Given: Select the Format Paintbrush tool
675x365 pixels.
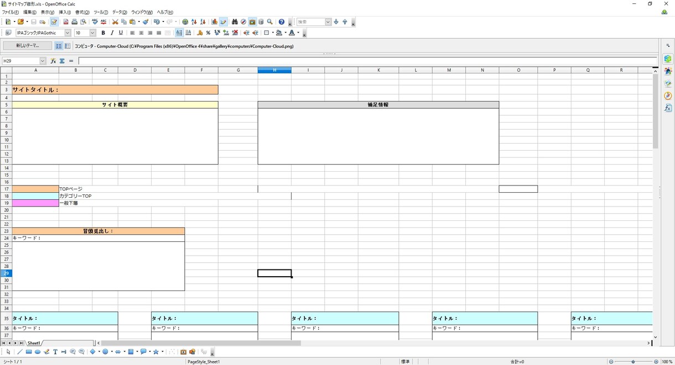Looking at the screenshot, I should (146, 22).
